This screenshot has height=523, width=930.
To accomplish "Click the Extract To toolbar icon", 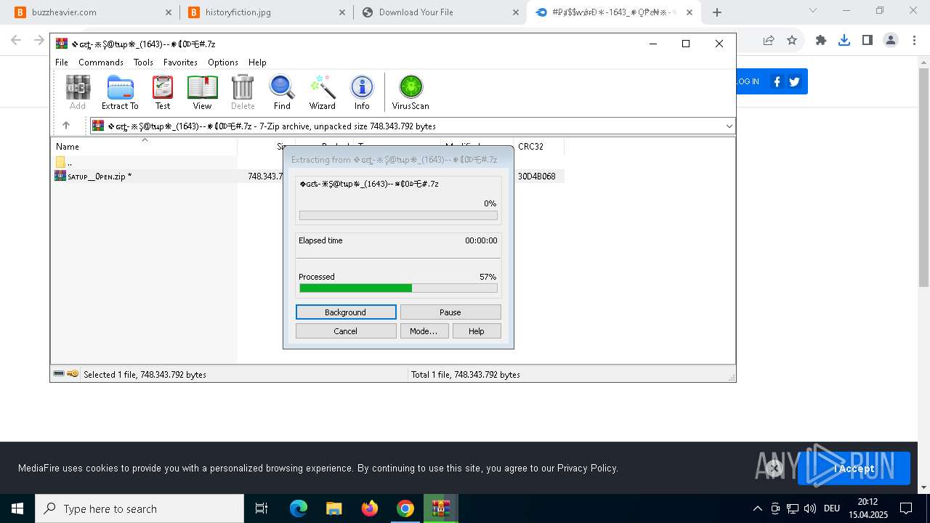I will coord(120,92).
